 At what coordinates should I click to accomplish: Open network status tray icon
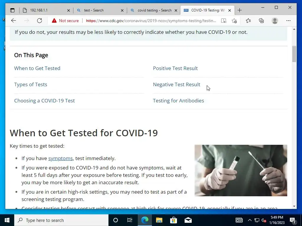tap(257, 220)
